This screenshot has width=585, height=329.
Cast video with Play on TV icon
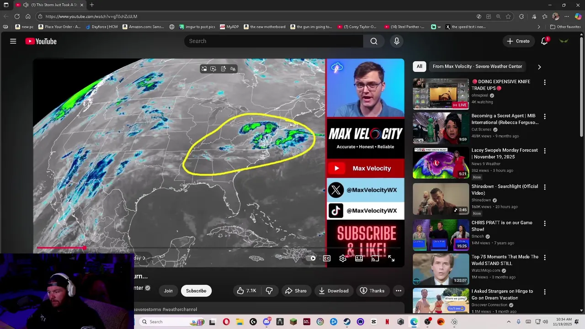(x=375, y=258)
